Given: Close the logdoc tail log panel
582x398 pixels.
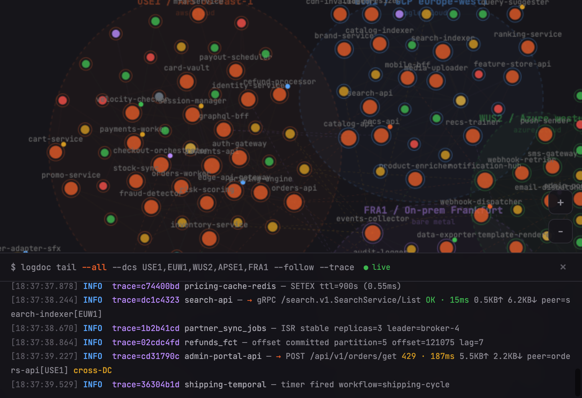Looking at the screenshot, I should click(563, 267).
